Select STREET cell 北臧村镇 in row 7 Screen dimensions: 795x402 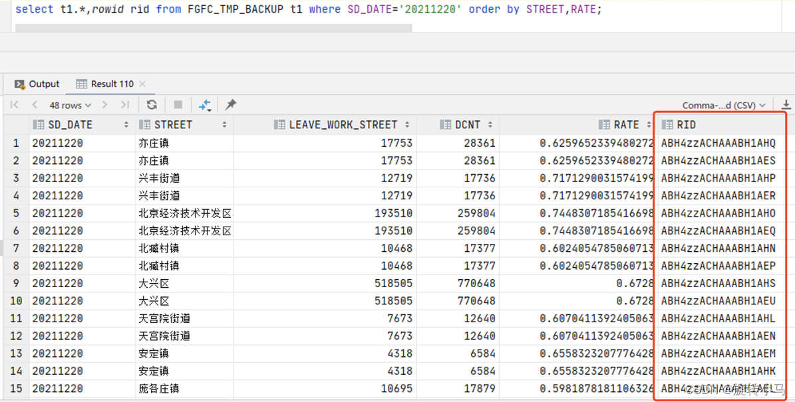pyautogui.click(x=184, y=249)
